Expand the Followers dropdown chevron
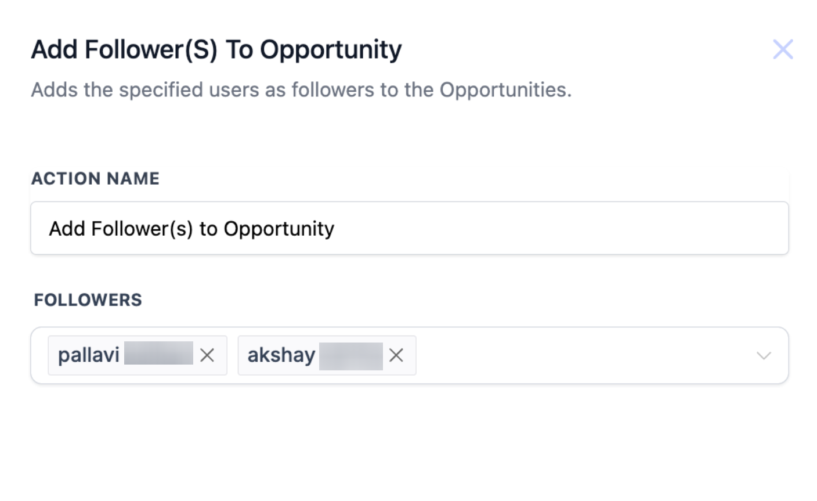Viewport: 817px width, 501px height. pyautogui.click(x=764, y=355)
